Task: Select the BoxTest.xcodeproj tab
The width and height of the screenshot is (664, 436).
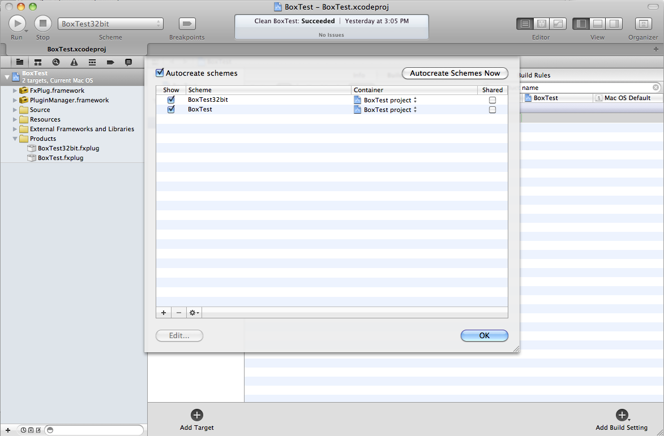Action: coord(74,49)
